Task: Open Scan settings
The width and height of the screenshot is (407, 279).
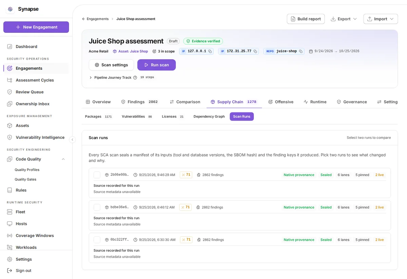Action: pyautogui.click(x=111, y=65)
